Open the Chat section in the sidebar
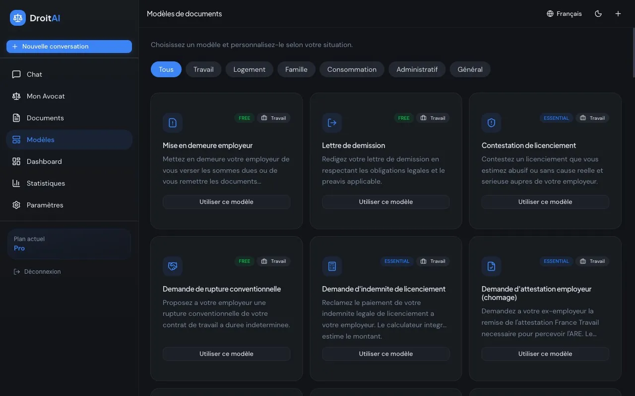This screenshot has width=635, height=396. [34, 74]
